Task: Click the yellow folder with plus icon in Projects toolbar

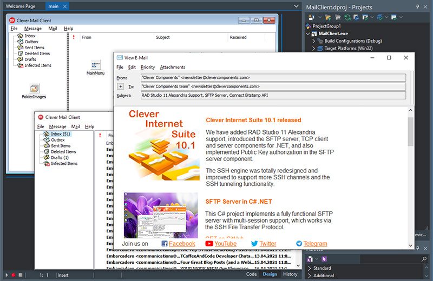Action: 328,17
